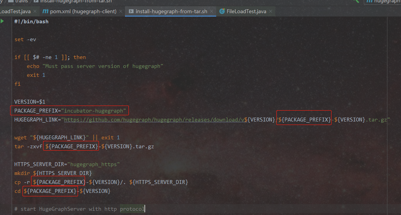Image resolution: width=401 pixels, height=215 pixels.
Task: Run script via green gutter arrow
Action: (2, 21)
